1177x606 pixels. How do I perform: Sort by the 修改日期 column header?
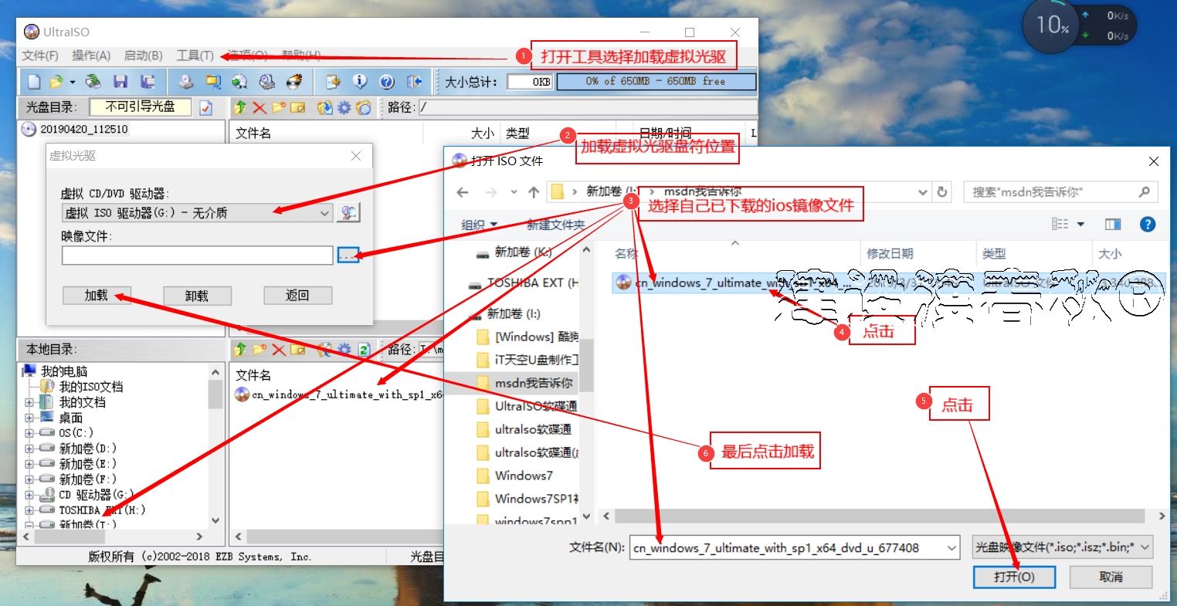click(918, 253)
